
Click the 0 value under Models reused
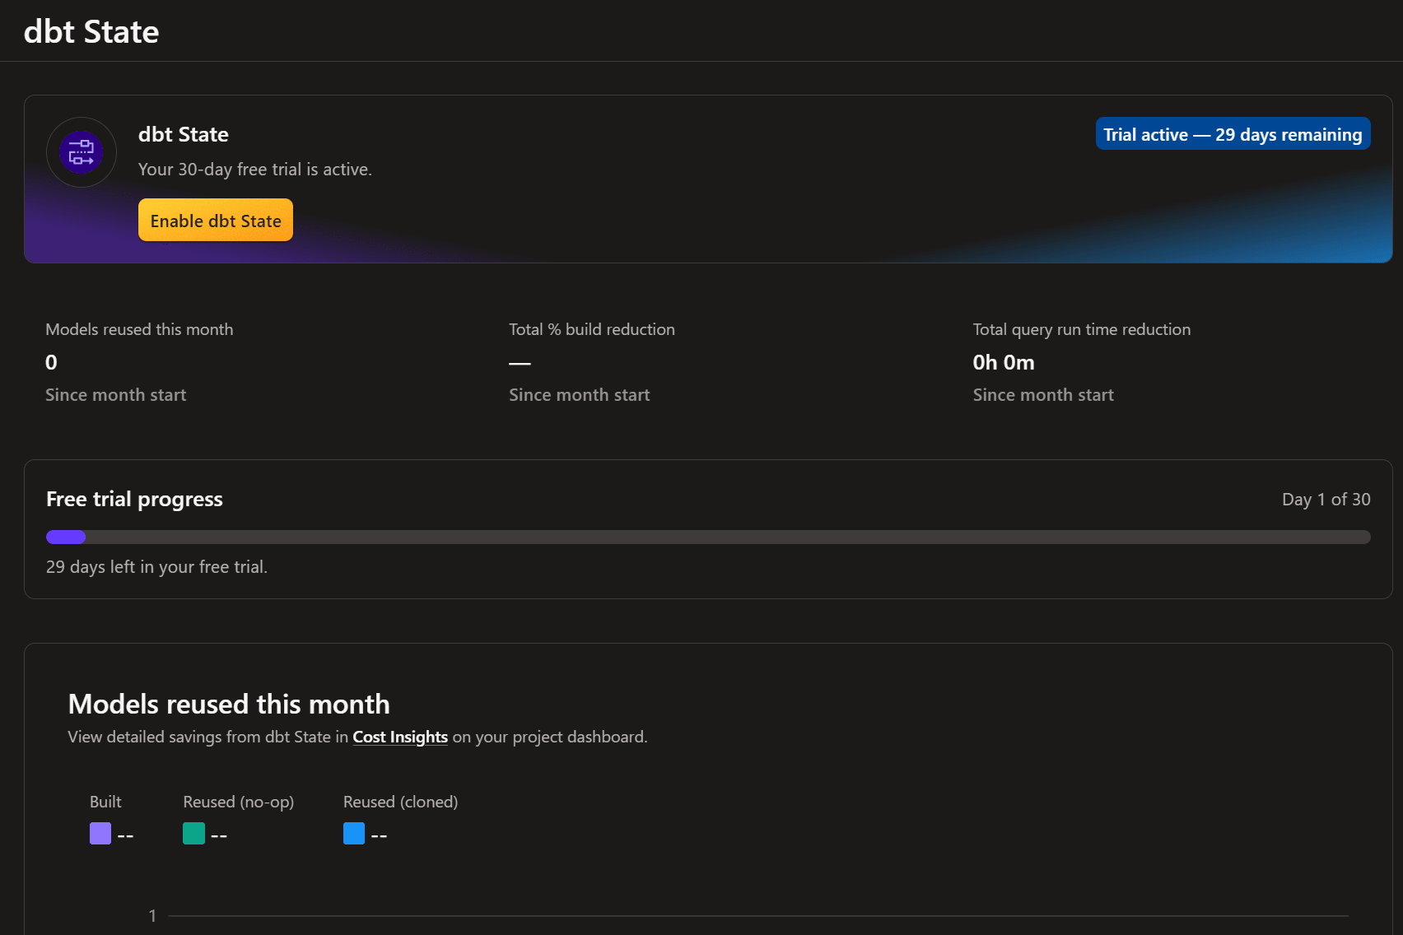51,362
